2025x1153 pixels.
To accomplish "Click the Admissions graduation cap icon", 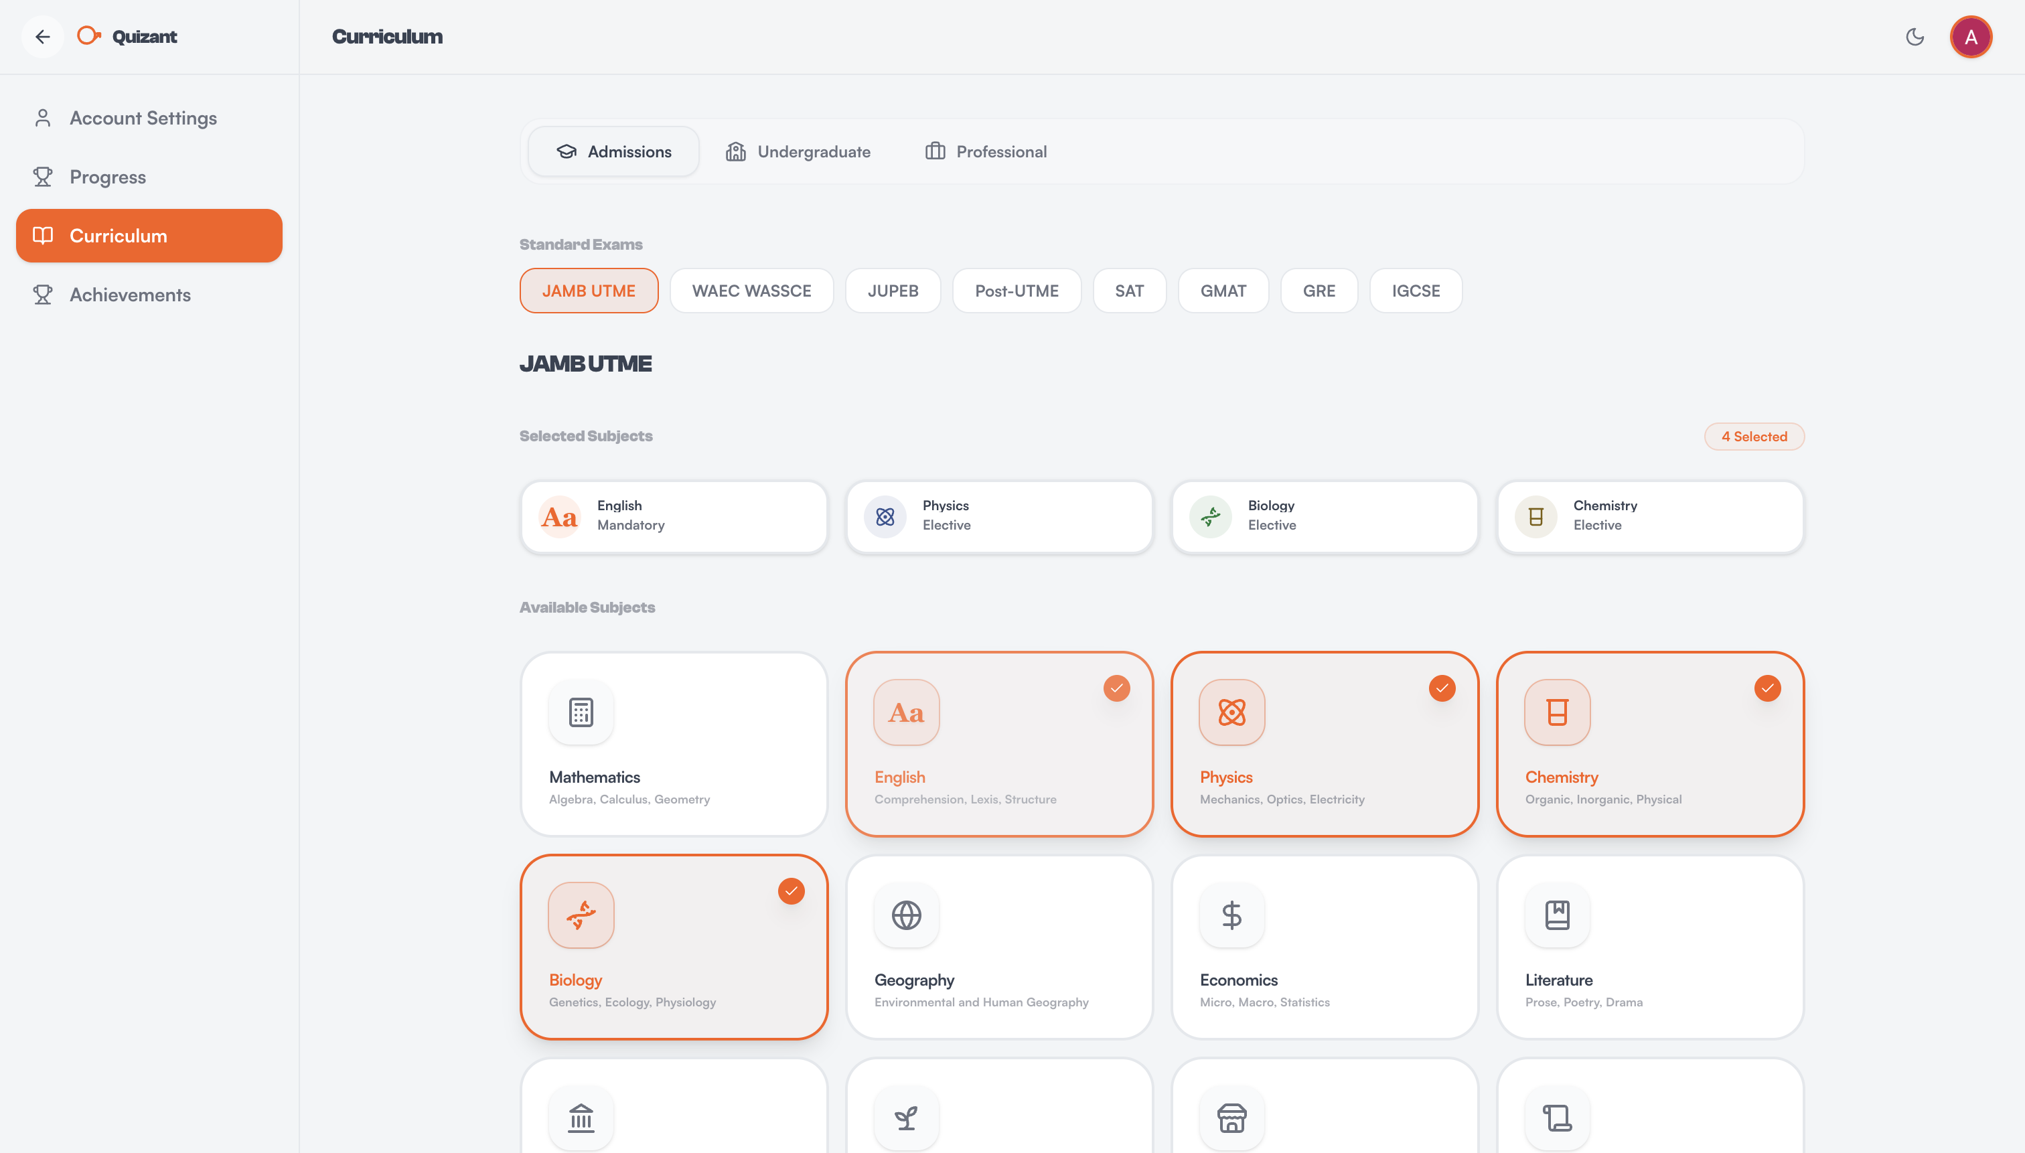I will tap(567, 151).
